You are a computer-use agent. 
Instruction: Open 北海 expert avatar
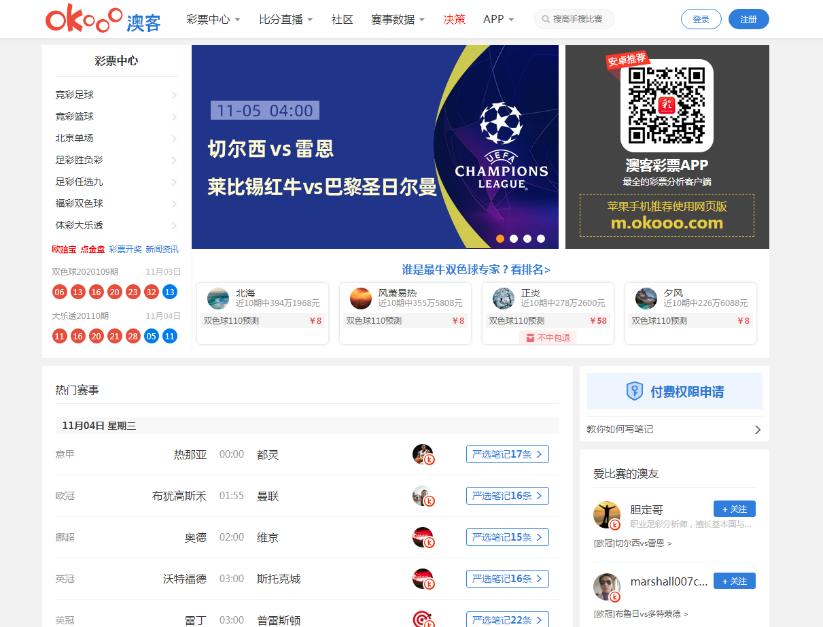(x=218, y=299)
